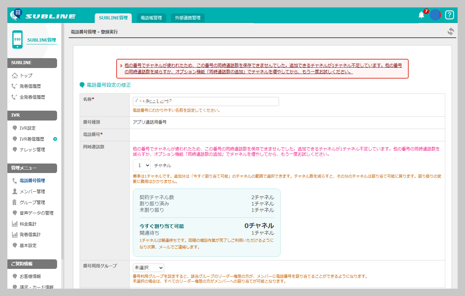Click the bubble icon beside 音声データの管理
This screenshot has width=465, height=296.
(14, 213)
